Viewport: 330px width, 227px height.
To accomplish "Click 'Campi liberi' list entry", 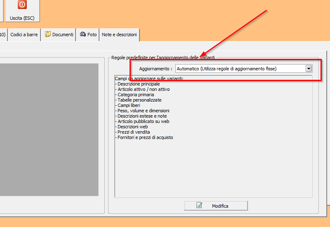I will (x=127, y=105).
